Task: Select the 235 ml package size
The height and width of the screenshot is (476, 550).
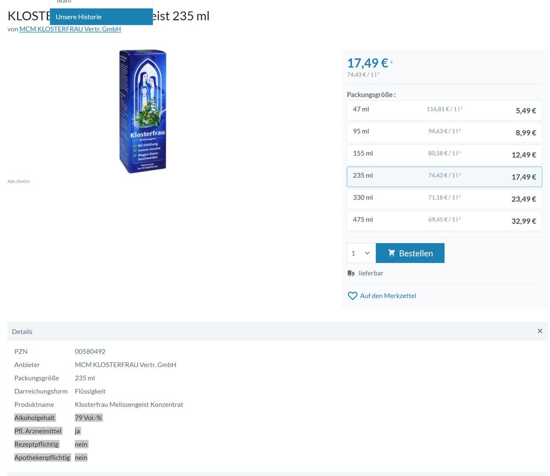Action: (444, 177)
